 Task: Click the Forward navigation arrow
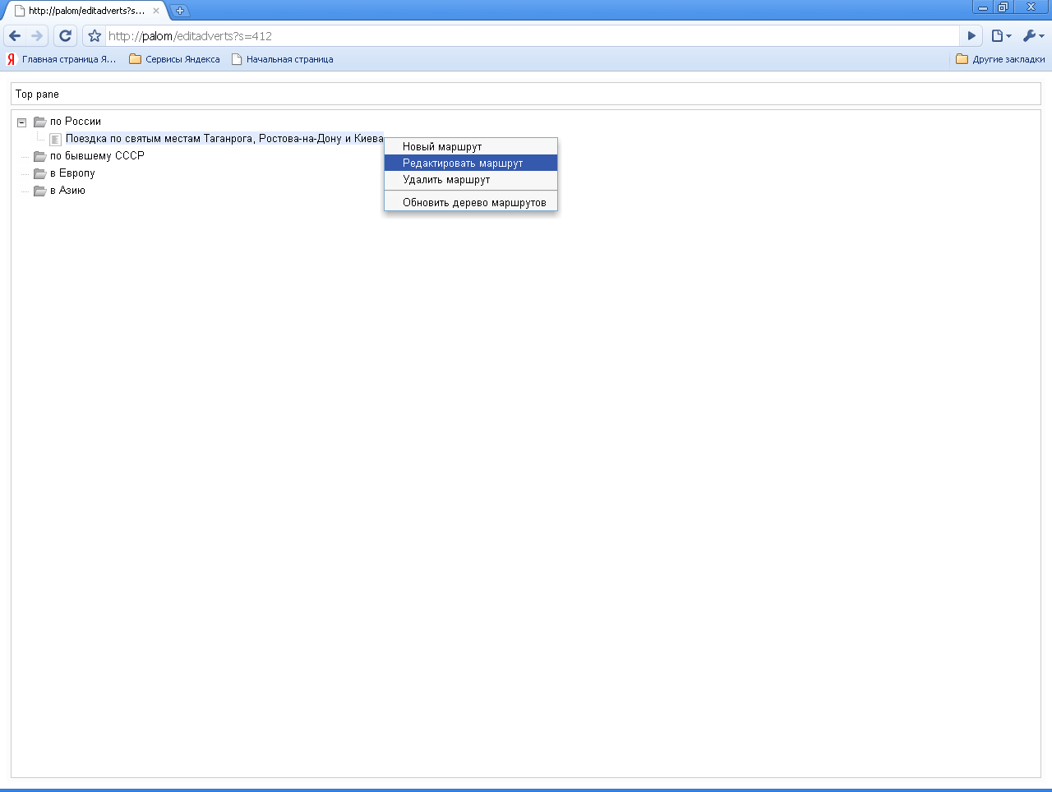point(37,36)
